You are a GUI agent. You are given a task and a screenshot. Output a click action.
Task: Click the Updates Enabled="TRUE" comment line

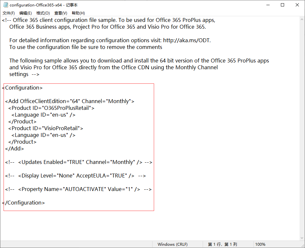click(x=79, y=162)
